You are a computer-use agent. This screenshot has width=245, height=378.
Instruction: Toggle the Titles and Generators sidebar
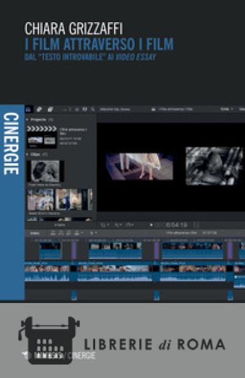(50, 109)
